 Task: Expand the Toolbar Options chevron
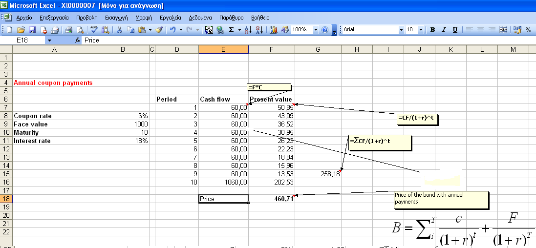pos(335,30)
